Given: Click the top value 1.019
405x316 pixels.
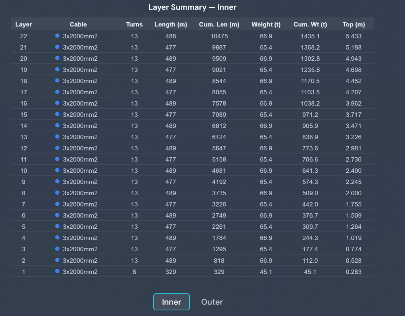Looking at the screenshot, I should (x=354, y=238).
